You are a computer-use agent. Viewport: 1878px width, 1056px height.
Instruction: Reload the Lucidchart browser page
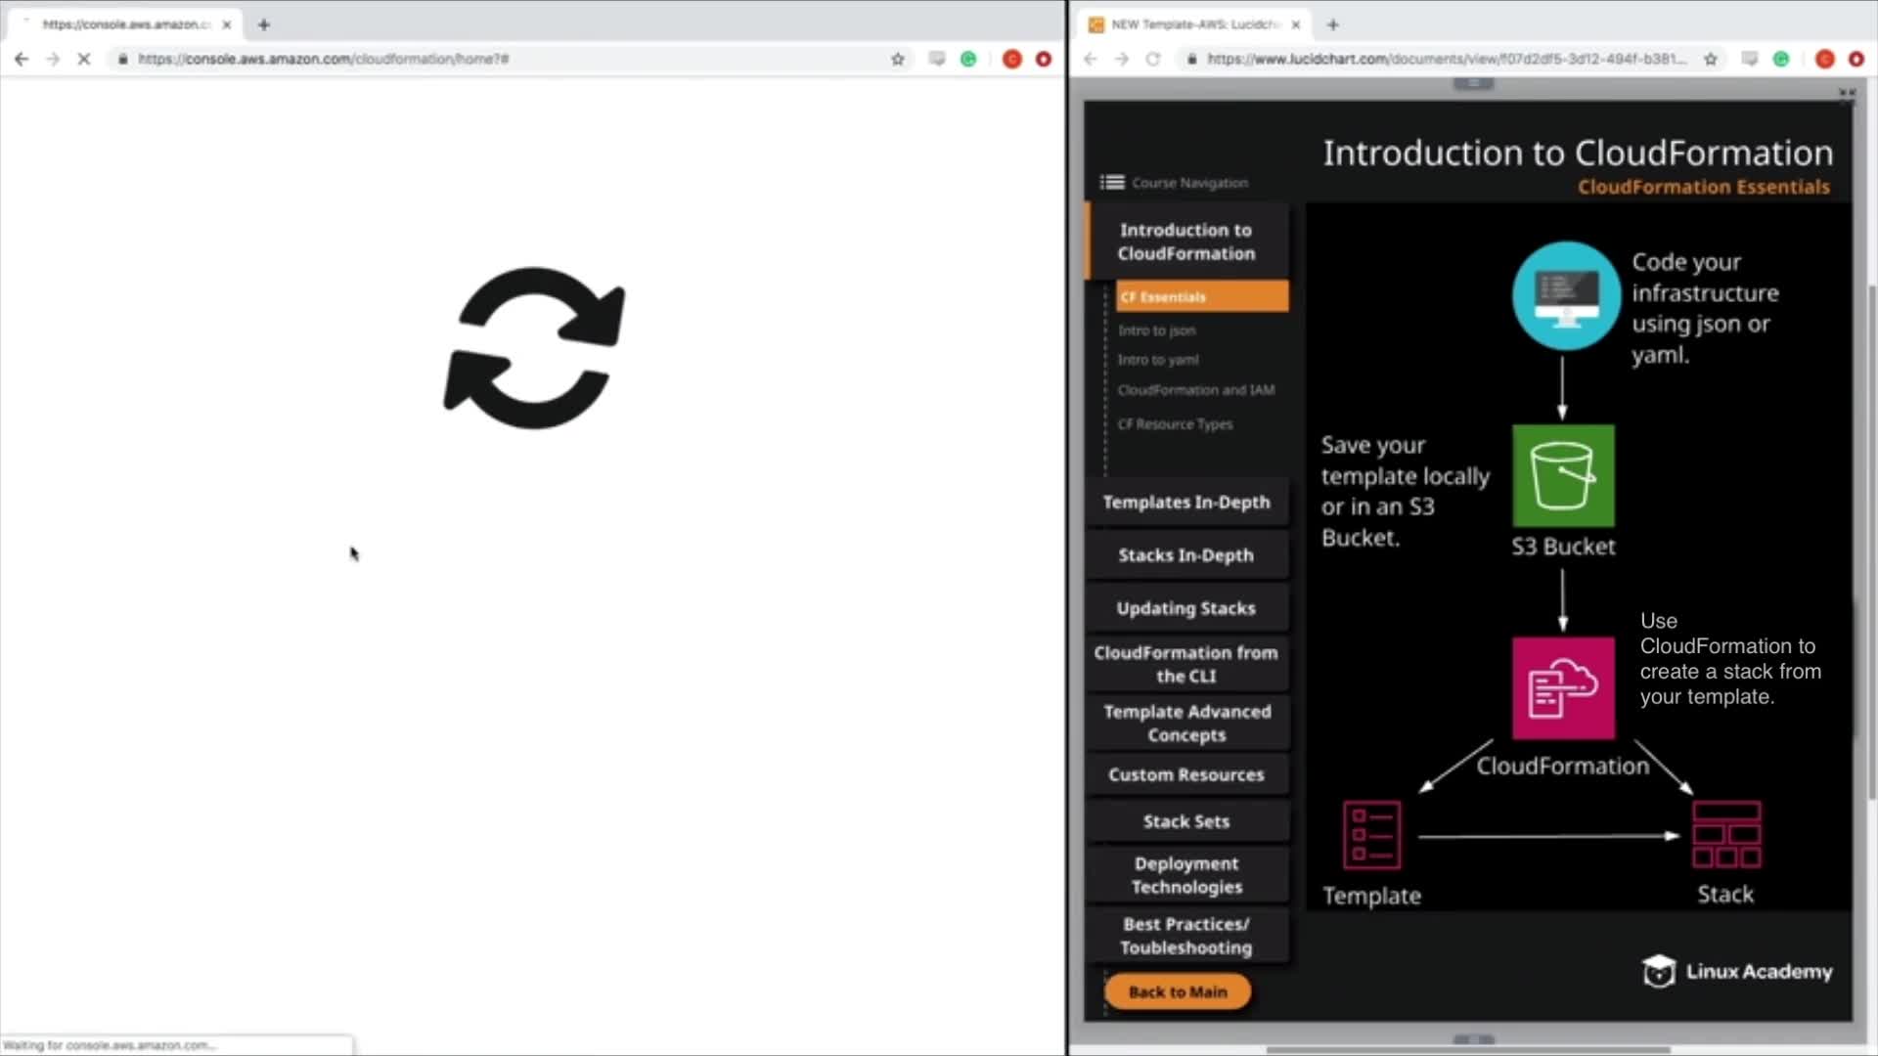click(1153, 60)
